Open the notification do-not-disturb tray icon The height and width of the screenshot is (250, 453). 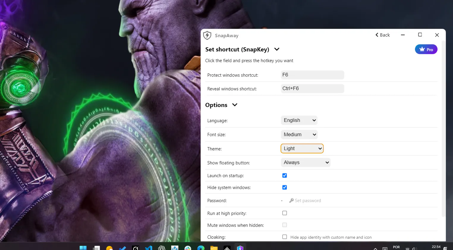(x=445, y=248)
